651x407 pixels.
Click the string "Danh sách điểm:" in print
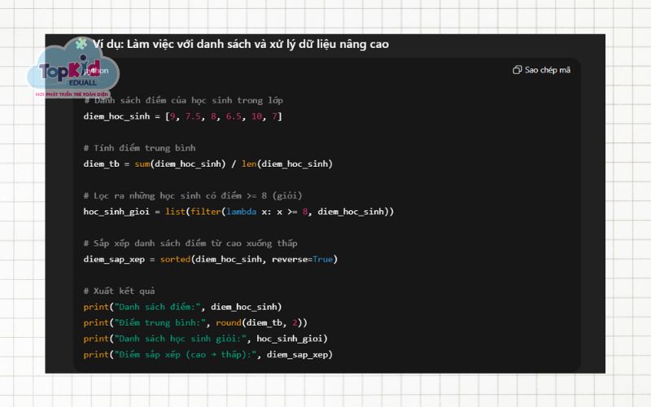pos(157,307)
